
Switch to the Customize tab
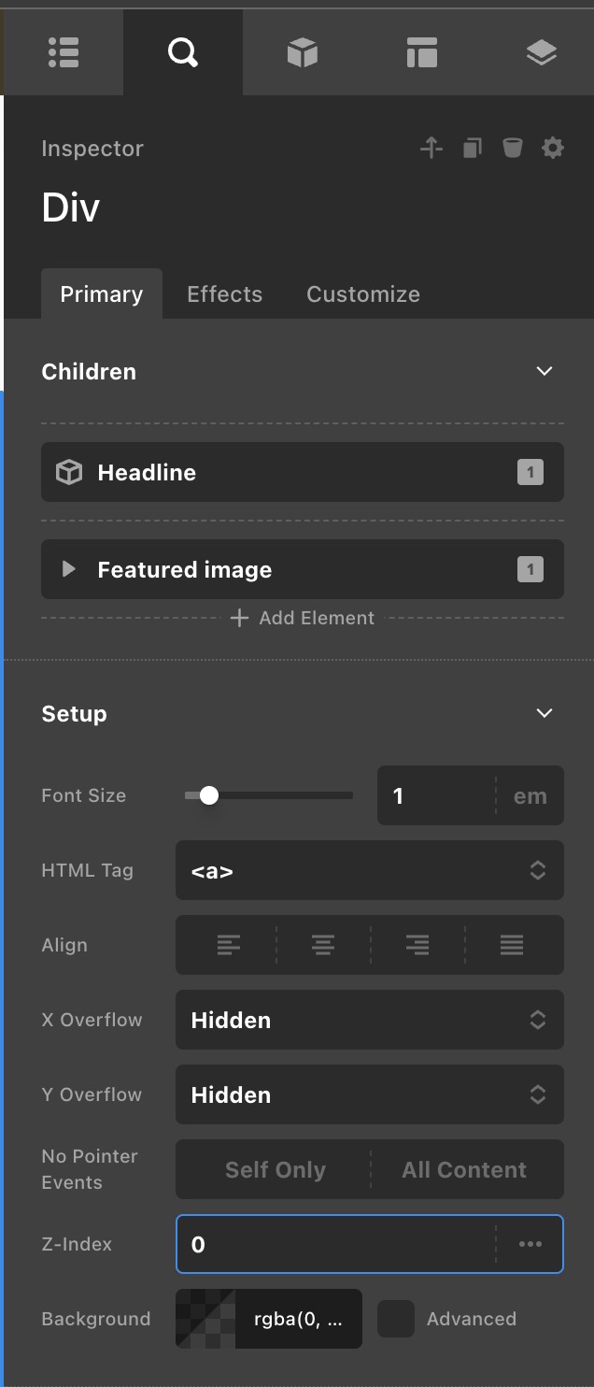click(362, 294)
